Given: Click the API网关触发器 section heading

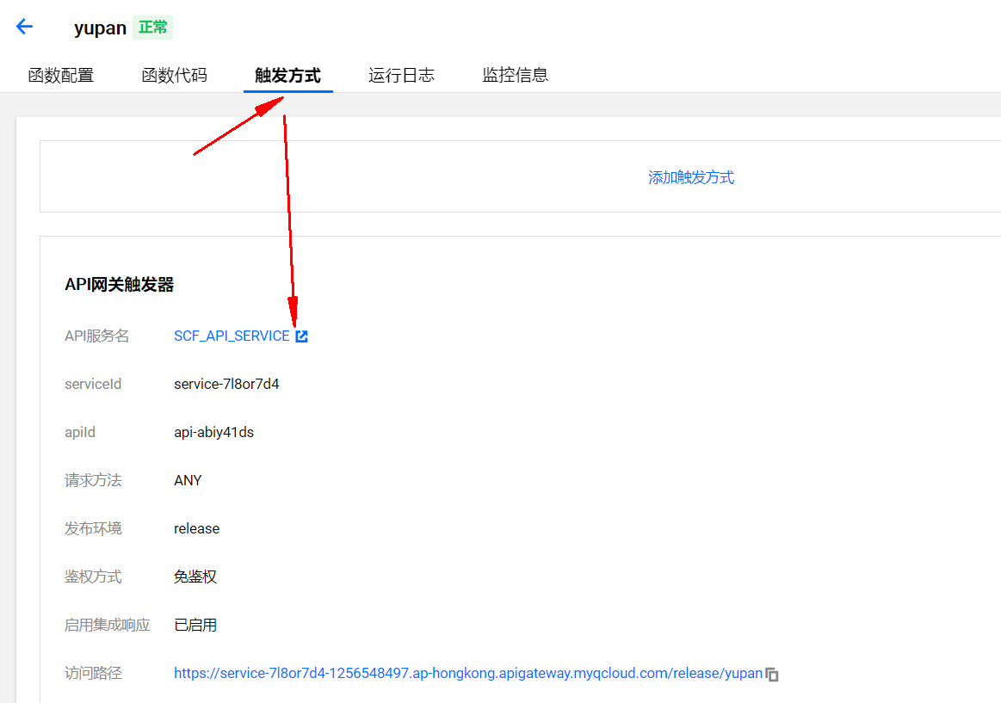Looking at the screenshot, I should pyautogui.click(x=119, y=285).
